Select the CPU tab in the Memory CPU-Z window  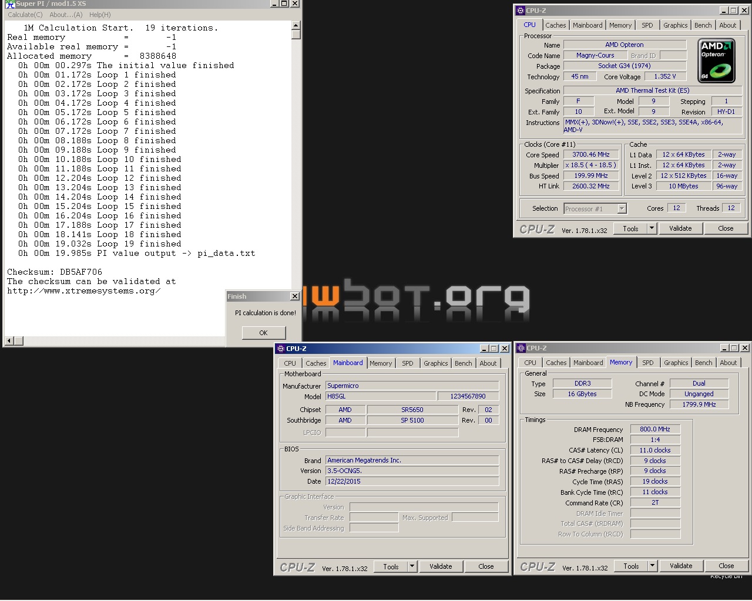tap(530, 363)
